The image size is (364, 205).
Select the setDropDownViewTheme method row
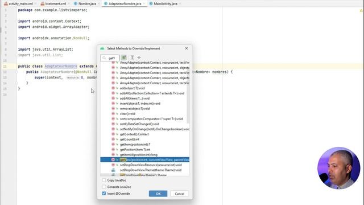145,170
